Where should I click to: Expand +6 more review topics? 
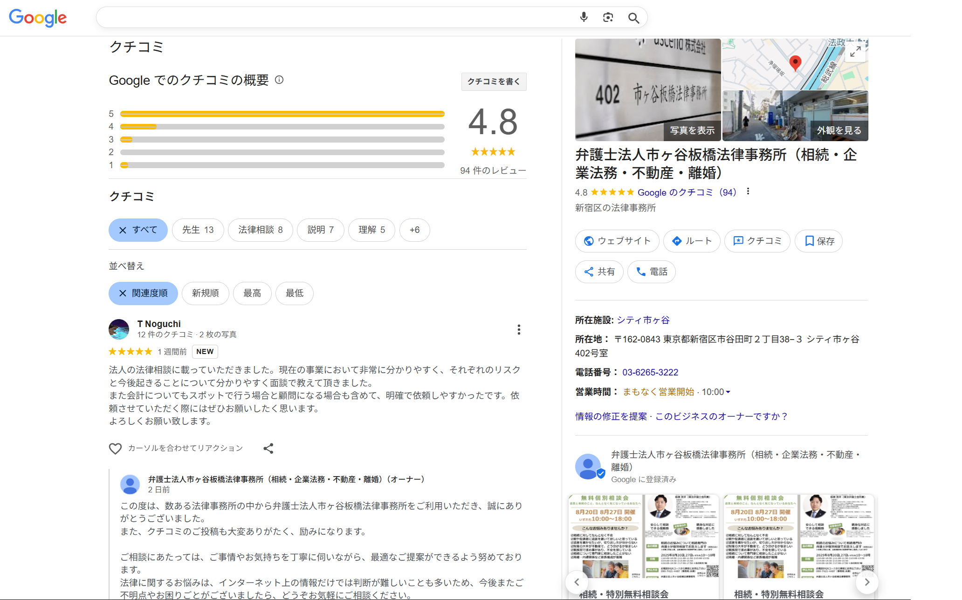[x=415, y=230]
